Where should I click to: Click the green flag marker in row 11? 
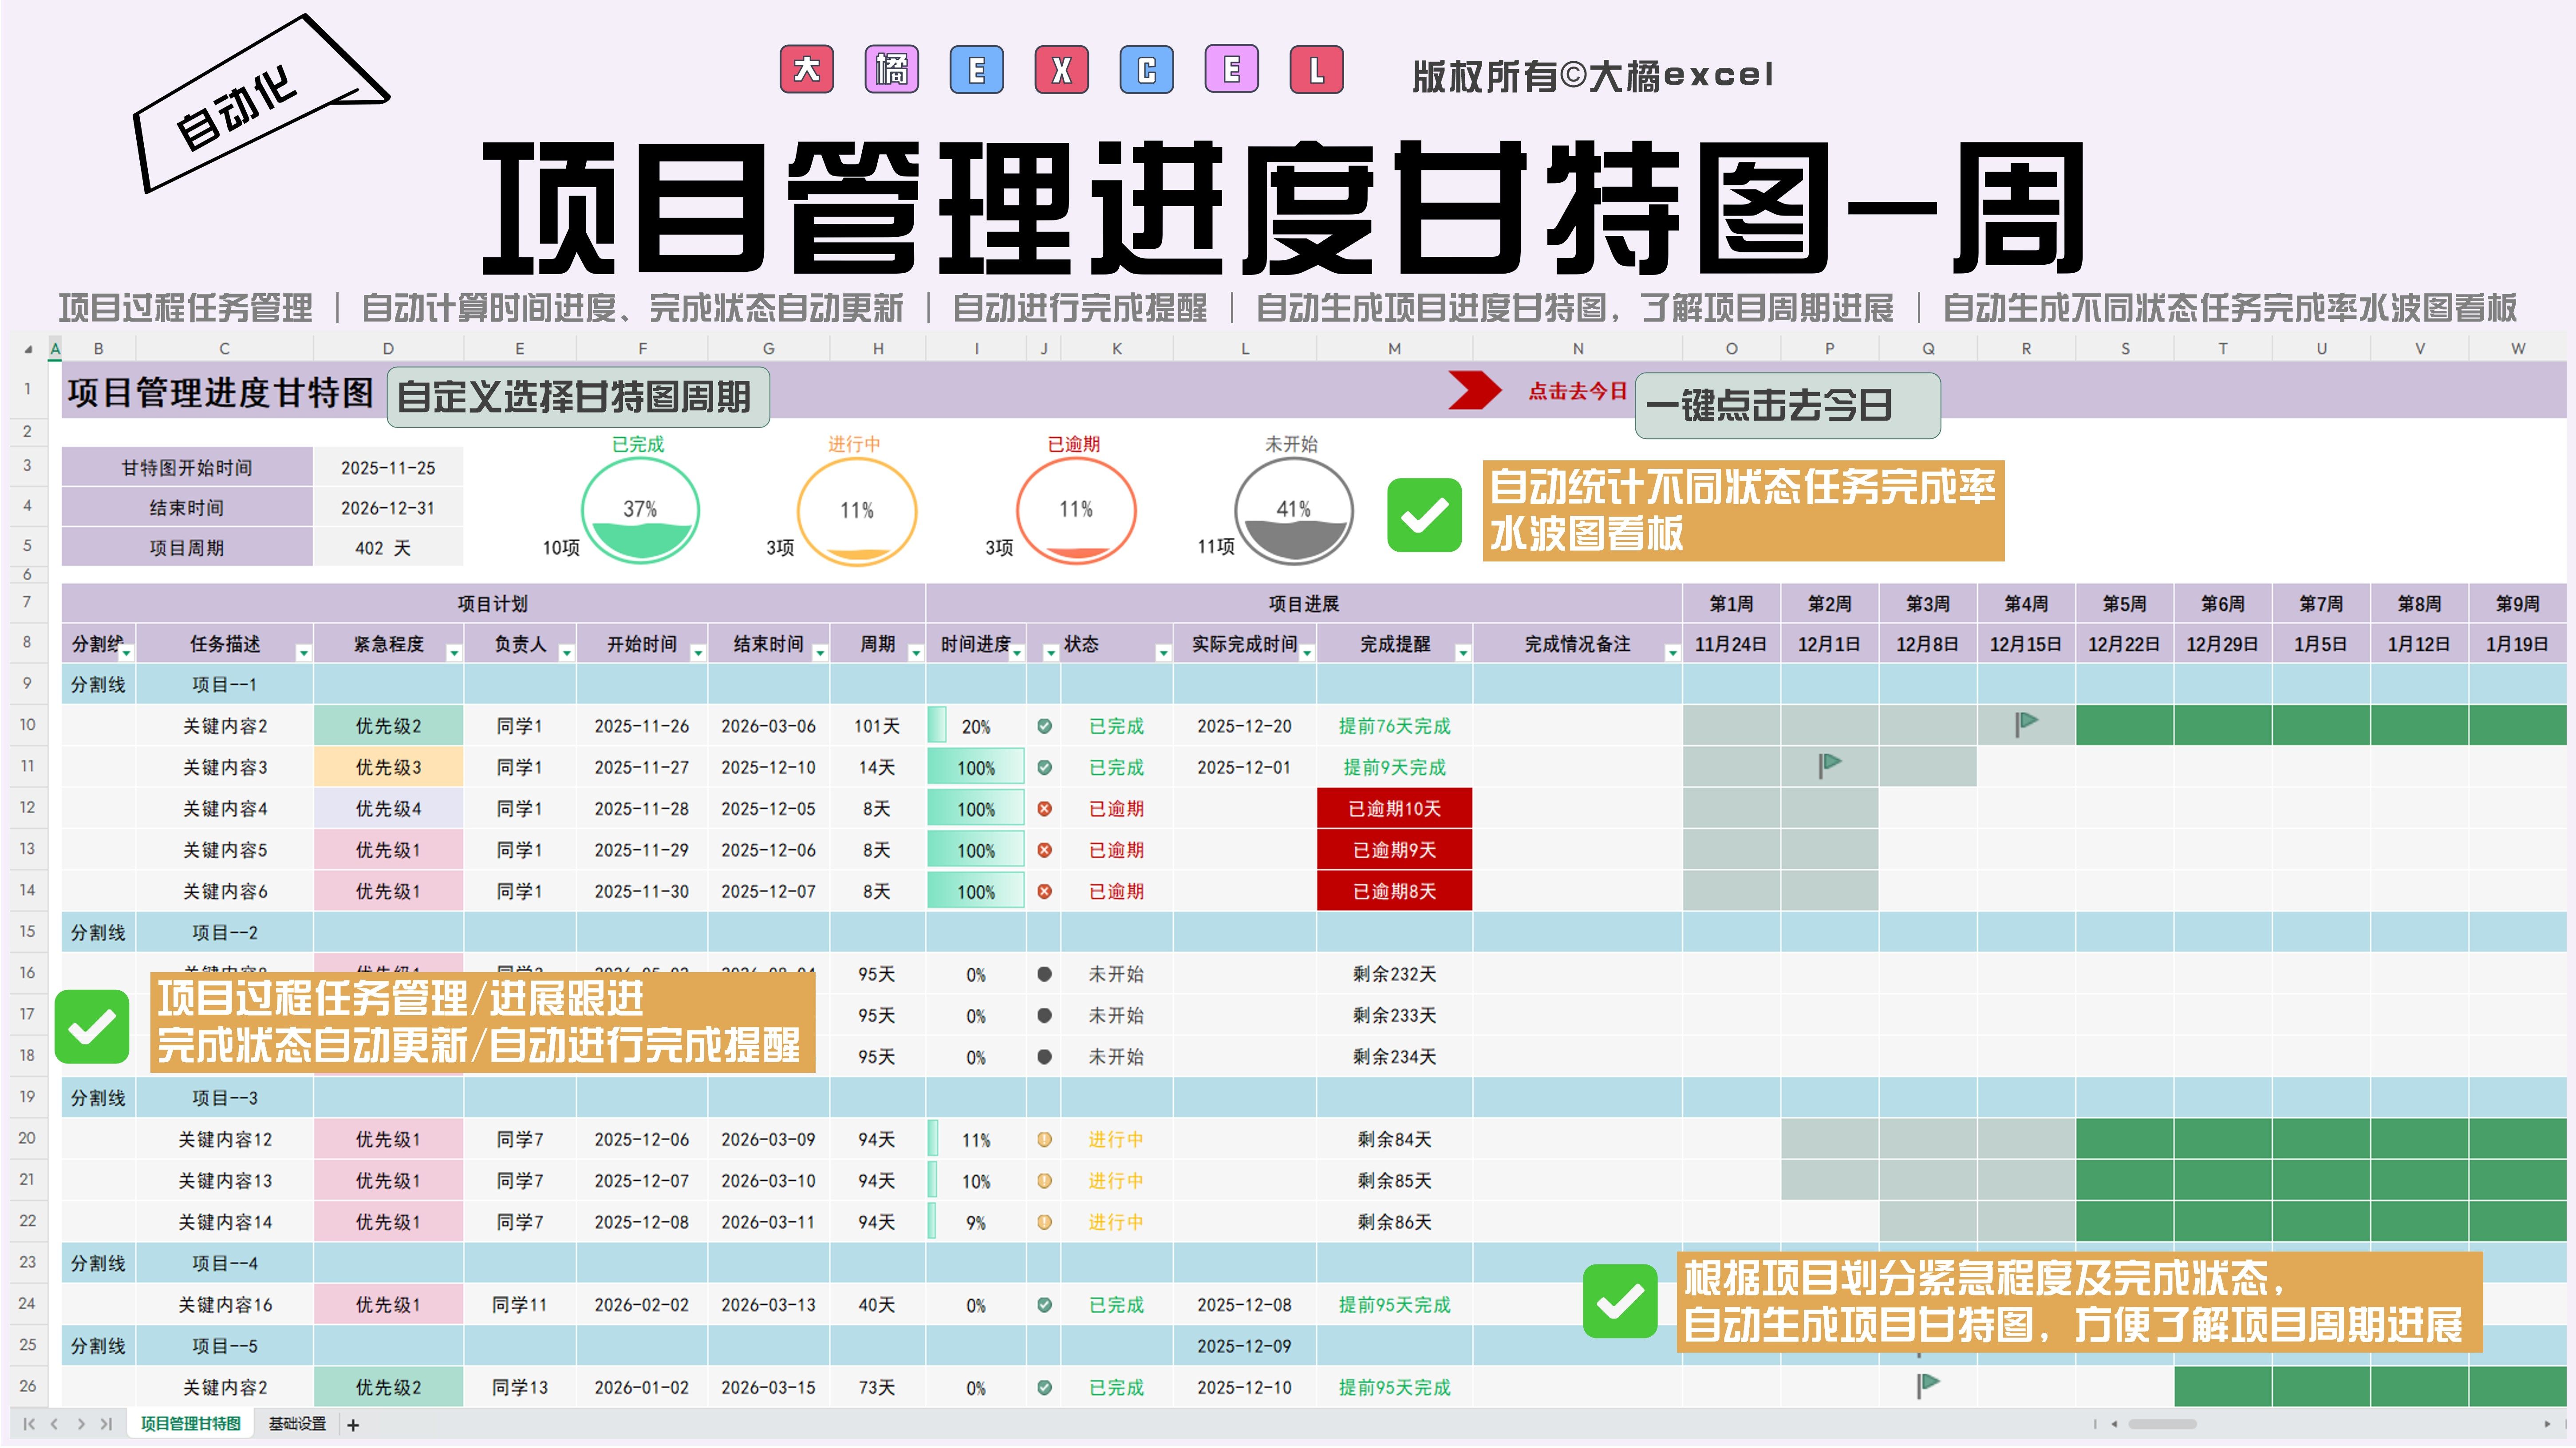click(1829, 765)
